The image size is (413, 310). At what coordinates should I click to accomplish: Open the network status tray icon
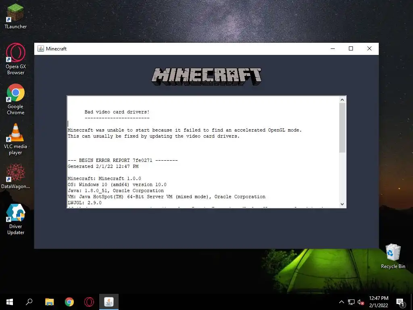coord(351,302)
